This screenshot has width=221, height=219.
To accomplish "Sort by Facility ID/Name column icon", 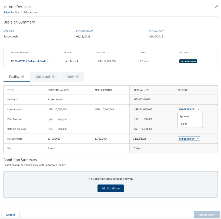I will tap(31, 52).
